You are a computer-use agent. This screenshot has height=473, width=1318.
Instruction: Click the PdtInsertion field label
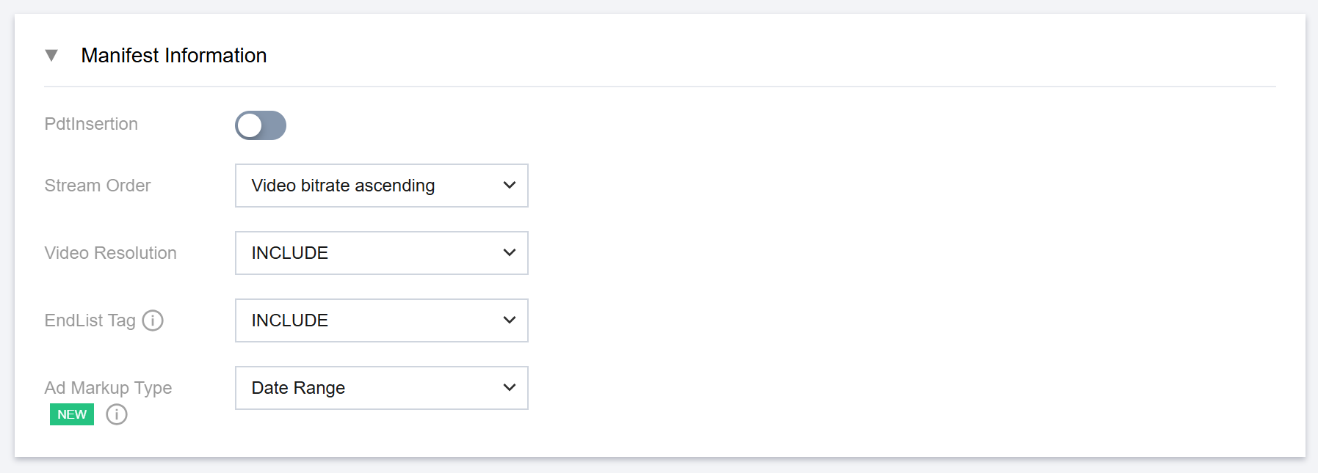click(91, 124)
